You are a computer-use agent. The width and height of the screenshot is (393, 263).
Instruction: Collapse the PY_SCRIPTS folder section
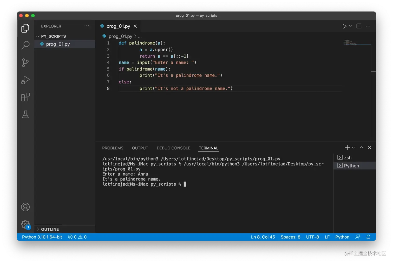point(65,36)
